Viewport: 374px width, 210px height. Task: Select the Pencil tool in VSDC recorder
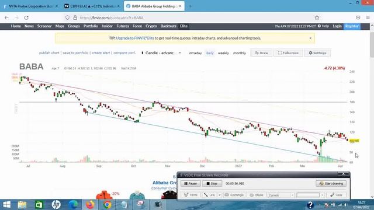click(x=191, y=195)
